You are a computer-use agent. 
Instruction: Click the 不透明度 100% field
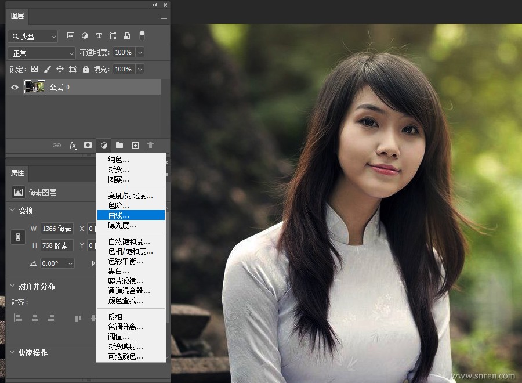tap(124, 52)
